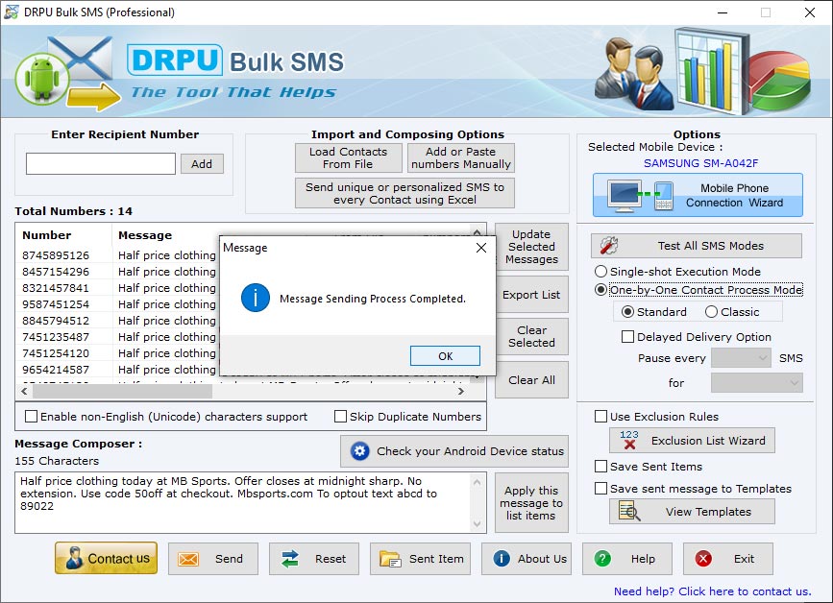Enable Delayed Delivery Option checkbox
The width and height of the screenshot is (833, 603).
coord(628,336)
